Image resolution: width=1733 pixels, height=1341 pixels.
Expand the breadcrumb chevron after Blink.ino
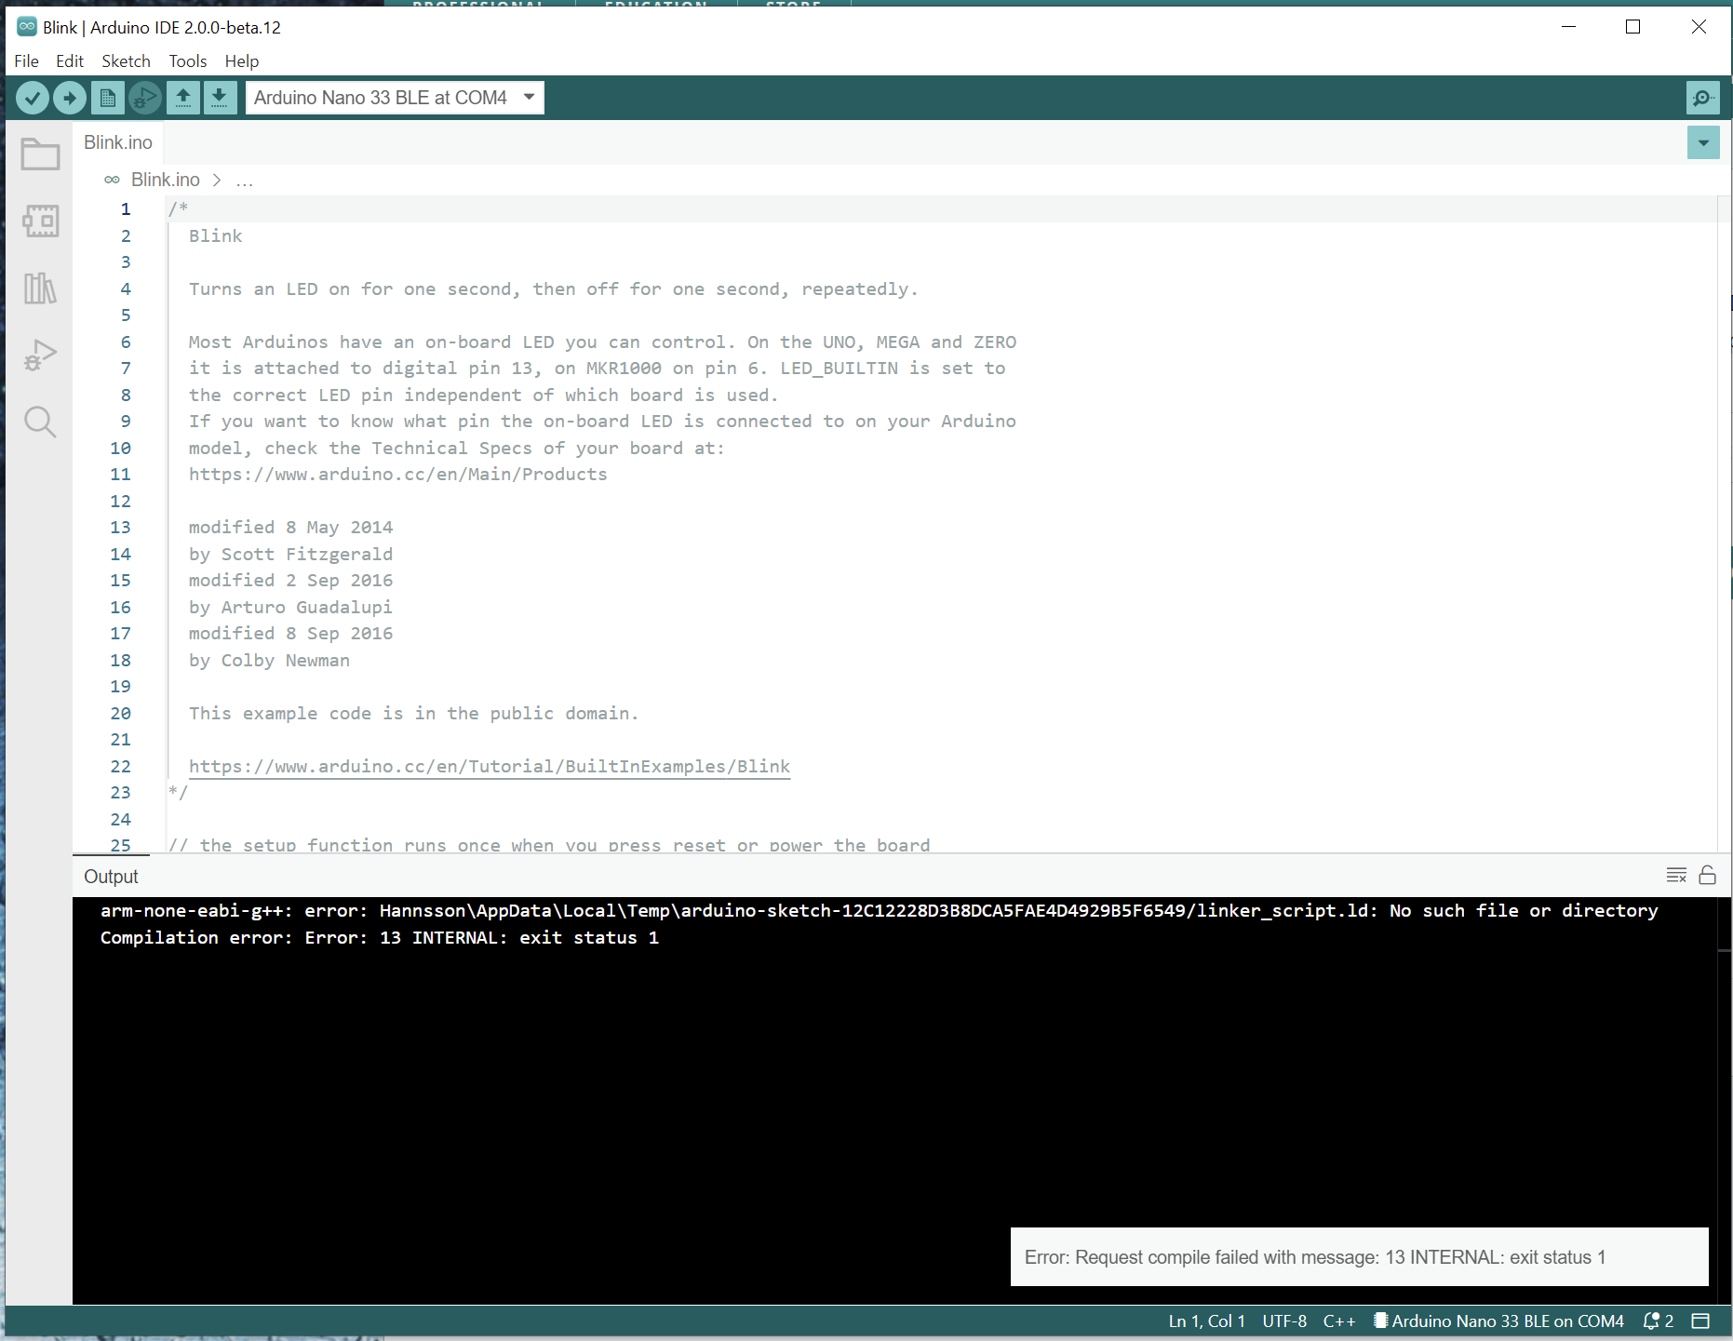pos(217,180)
